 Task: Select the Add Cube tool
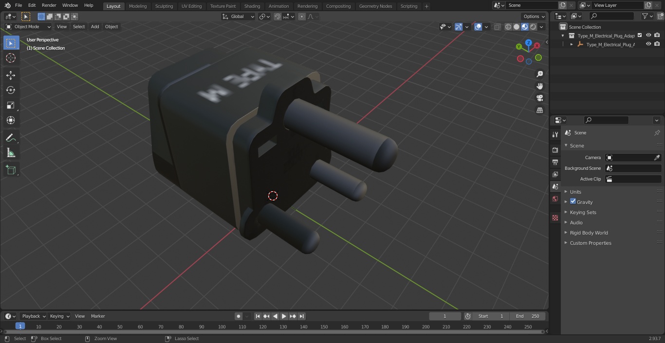click(11, 170)
